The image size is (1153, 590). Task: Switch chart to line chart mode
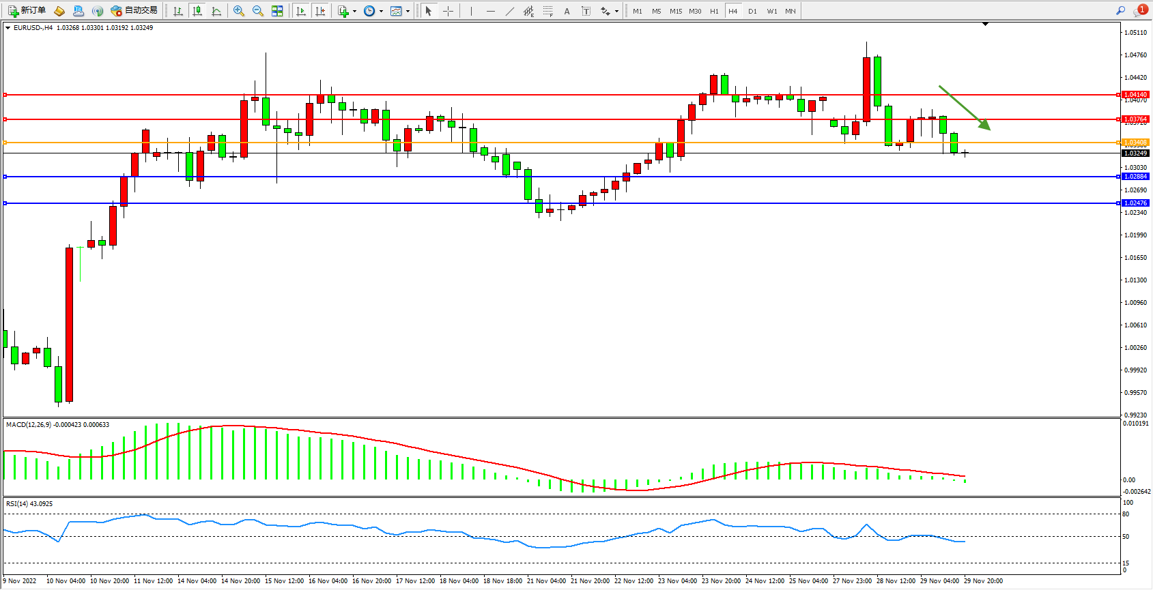click(216, 11)
